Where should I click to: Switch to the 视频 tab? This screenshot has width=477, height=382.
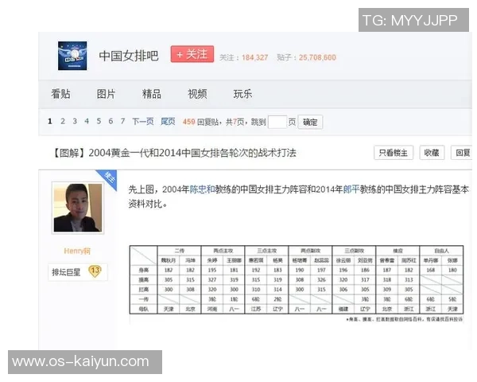tap(197, 94)
